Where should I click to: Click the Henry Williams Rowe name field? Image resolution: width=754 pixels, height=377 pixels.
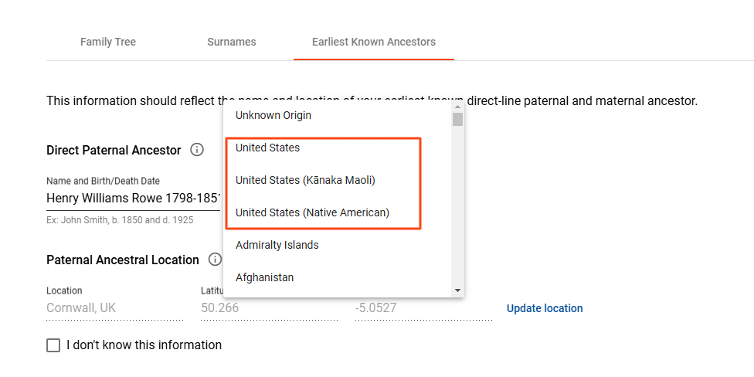point(133,199)
